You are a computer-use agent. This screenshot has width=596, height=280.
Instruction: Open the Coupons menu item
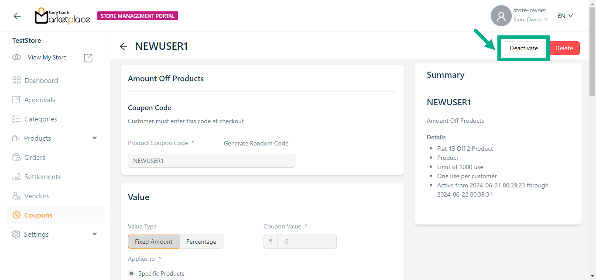point(38,215)
